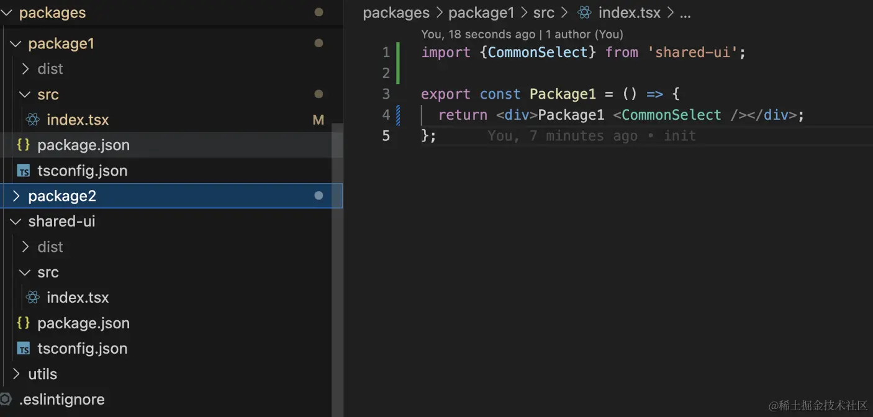
Task: Click React icon of package1 index.tsx
Action: pos(33,120)
